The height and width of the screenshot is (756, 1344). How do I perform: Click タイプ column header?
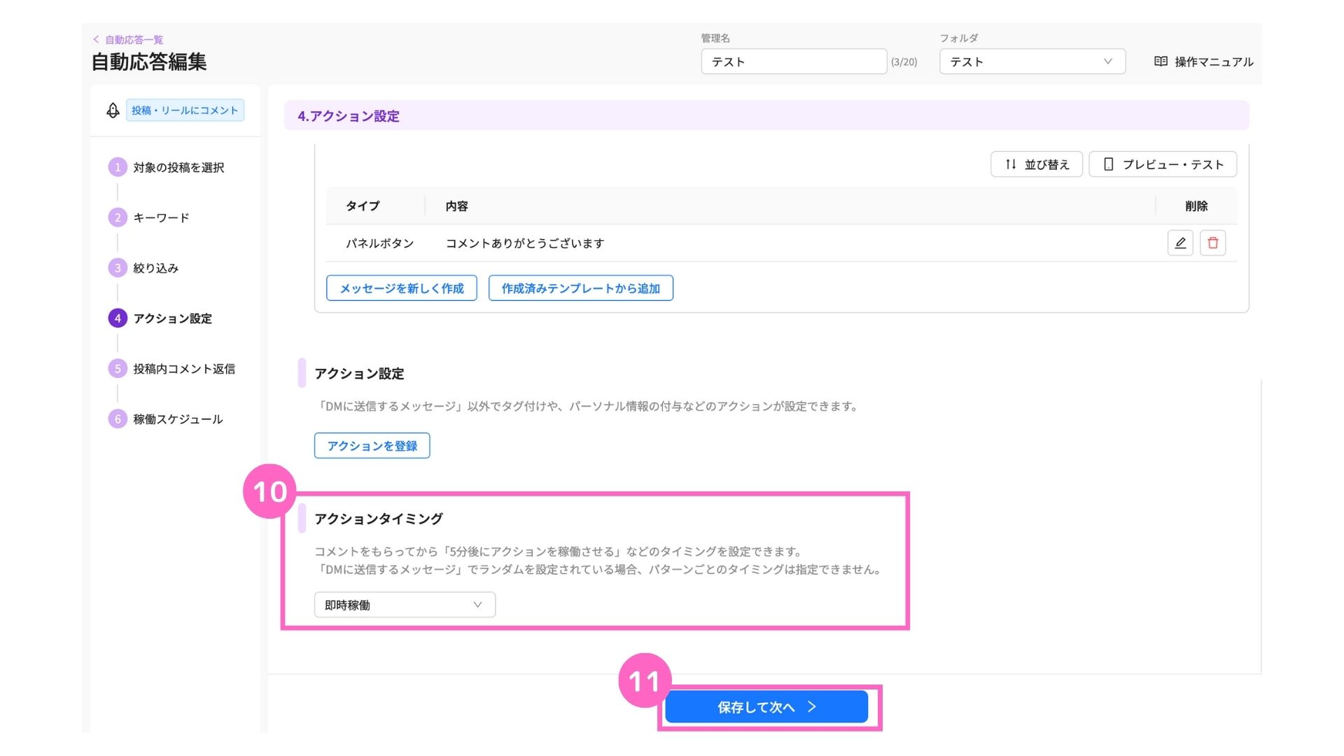(x=363, y=206)
